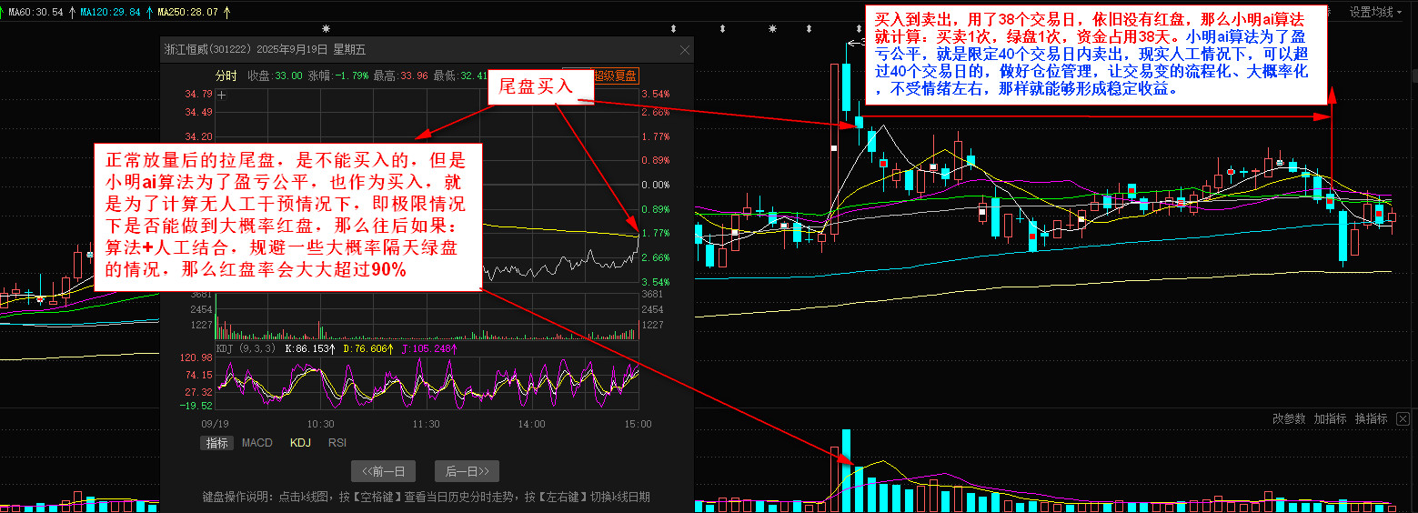Image resolution: width=1418 pixels, height=513 pixels.
Task: Click the plus icon at chart top-left
Action: [x=221, y=95]
